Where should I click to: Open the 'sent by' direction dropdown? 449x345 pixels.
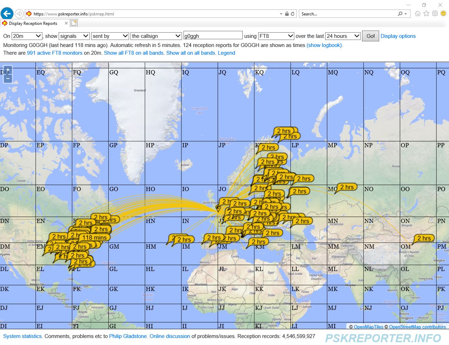click(110, 36)
